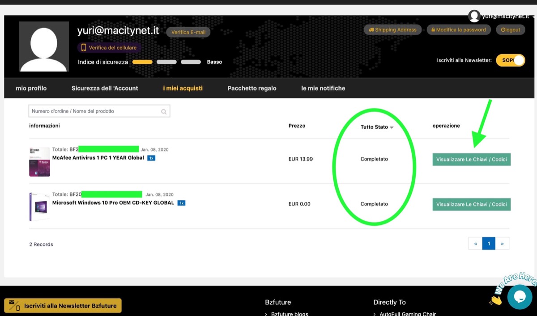Click the Verifica E-mail button
This screenshot has width=537, height=316.
pos(188,32)
